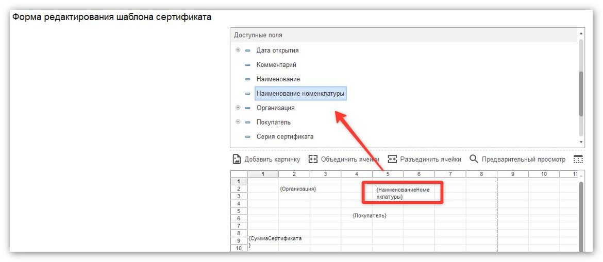Image resolution: width=603 pixels, height=262 pixels.
Task: Select row 7 header in the spreadsheet
Action: point(239,225)
